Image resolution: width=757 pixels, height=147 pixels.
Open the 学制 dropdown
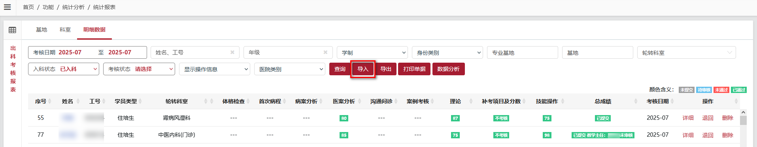pyautogui.click(x=372, y=52)
